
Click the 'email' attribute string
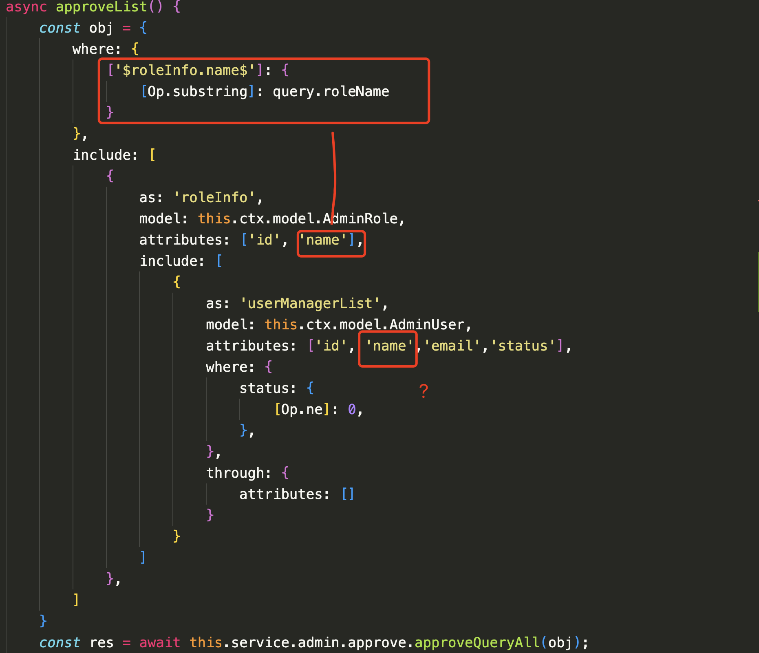tap(452, 346)
